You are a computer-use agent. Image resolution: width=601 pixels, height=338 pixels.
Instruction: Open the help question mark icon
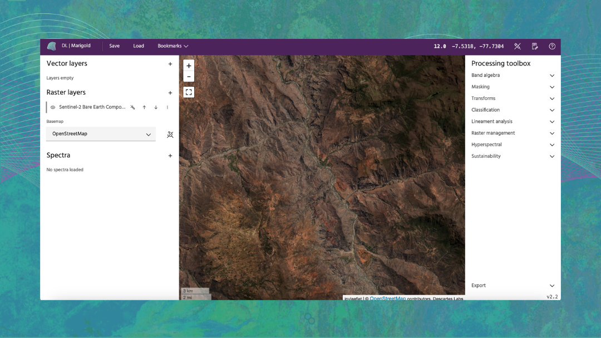(552, 46)
